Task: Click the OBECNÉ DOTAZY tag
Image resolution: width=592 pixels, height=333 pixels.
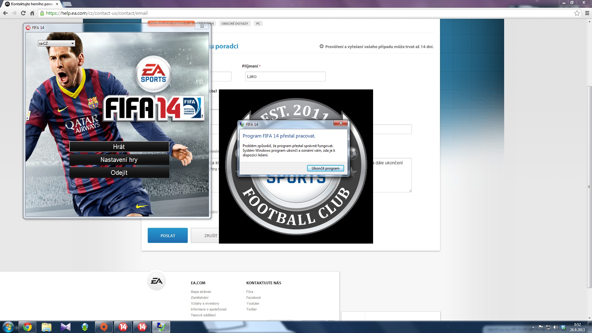Action: 235,23
